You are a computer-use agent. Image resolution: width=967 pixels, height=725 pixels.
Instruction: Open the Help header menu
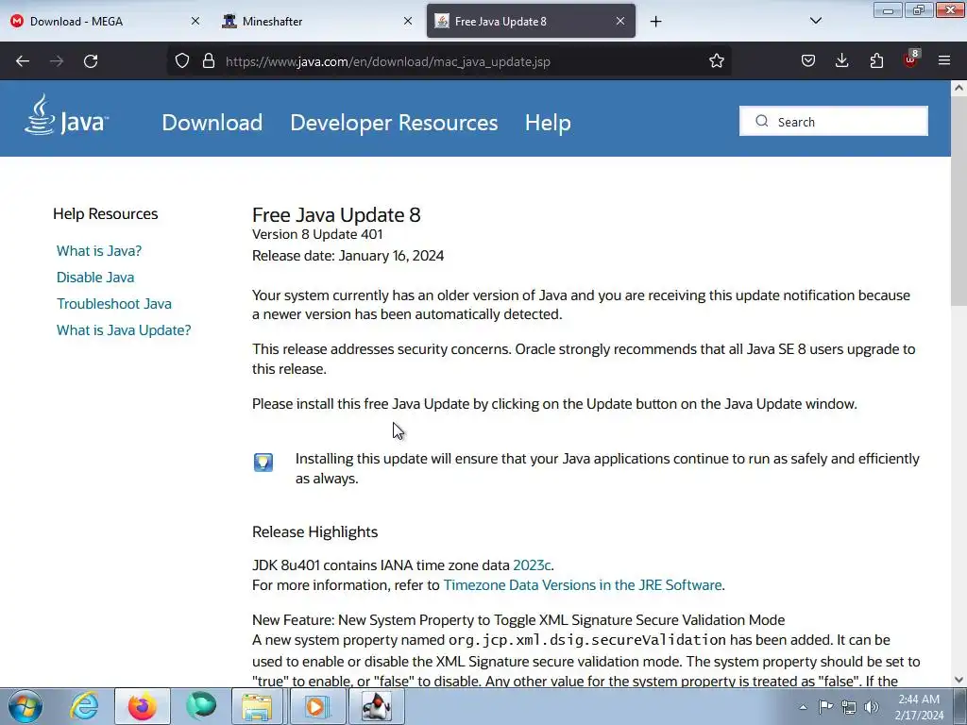(x=548, y=122)
